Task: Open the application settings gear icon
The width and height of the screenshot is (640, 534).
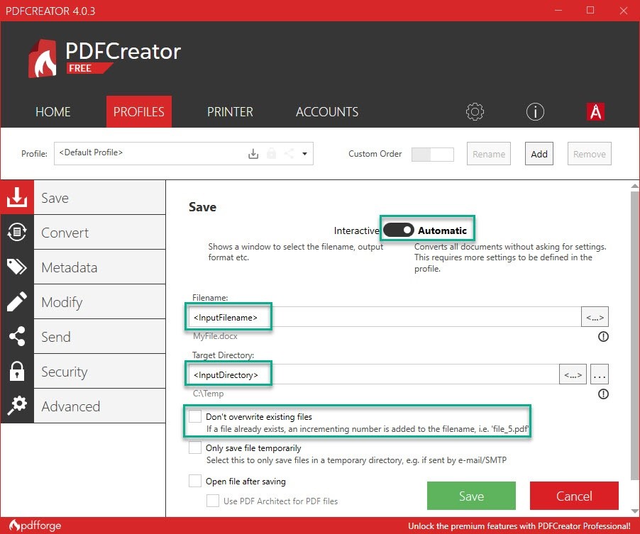Action: coord(475,111)
